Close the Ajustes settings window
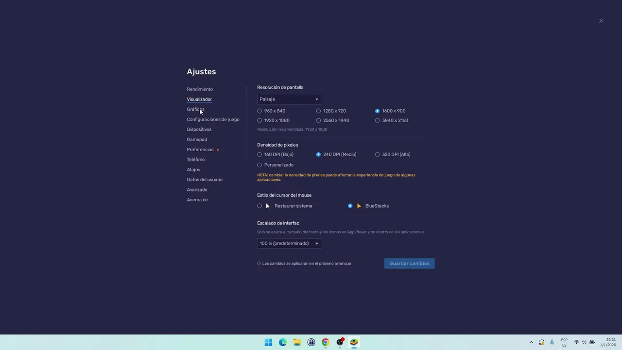The width and height of the screenshot is (622, 350). [x=601, y=21]
